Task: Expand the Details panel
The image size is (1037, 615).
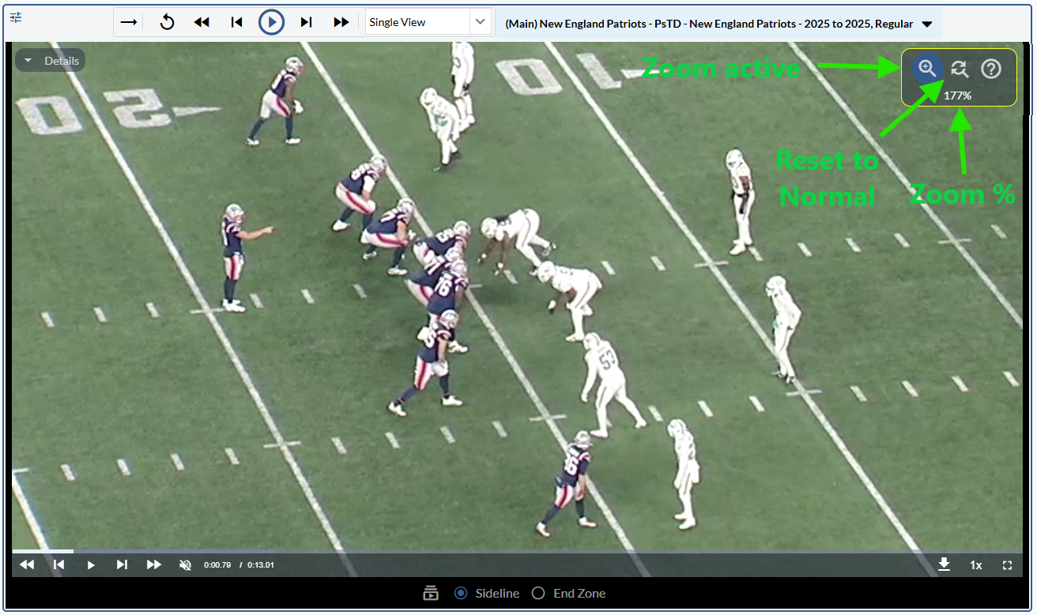Action: click(51, 61)
